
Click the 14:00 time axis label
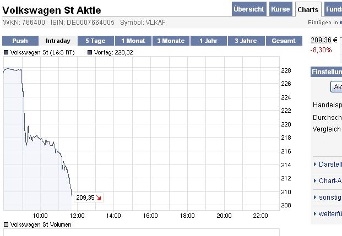point(113,216)
